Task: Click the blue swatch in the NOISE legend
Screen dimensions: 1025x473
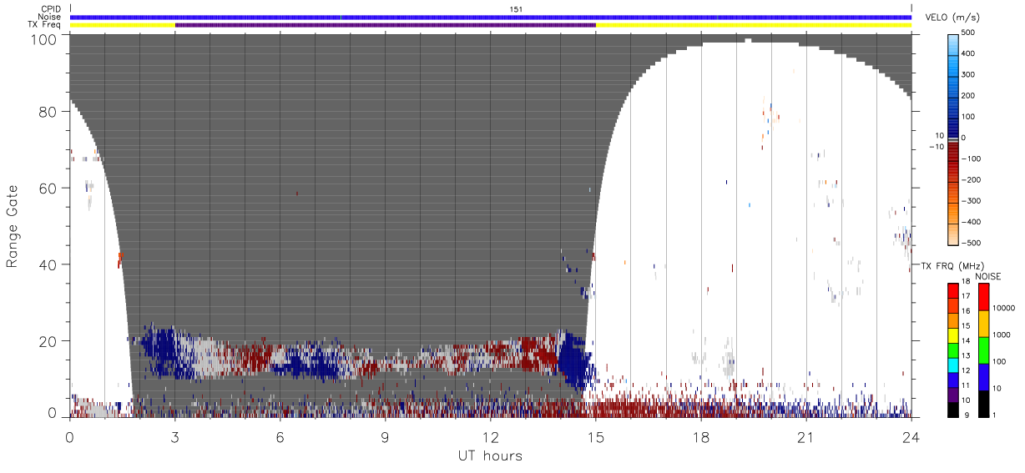Action: coord(983,376)
